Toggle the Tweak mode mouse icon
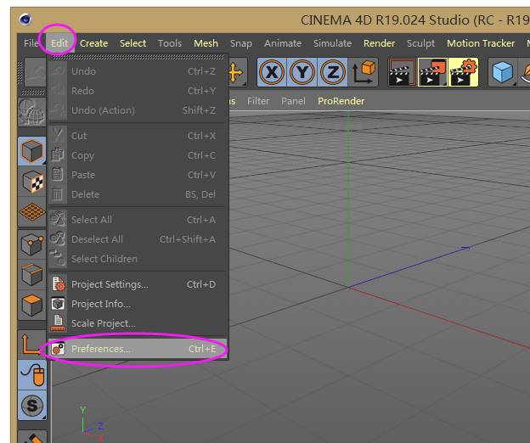Viewport: 530px width, 443px height. (x=31, y=374)
